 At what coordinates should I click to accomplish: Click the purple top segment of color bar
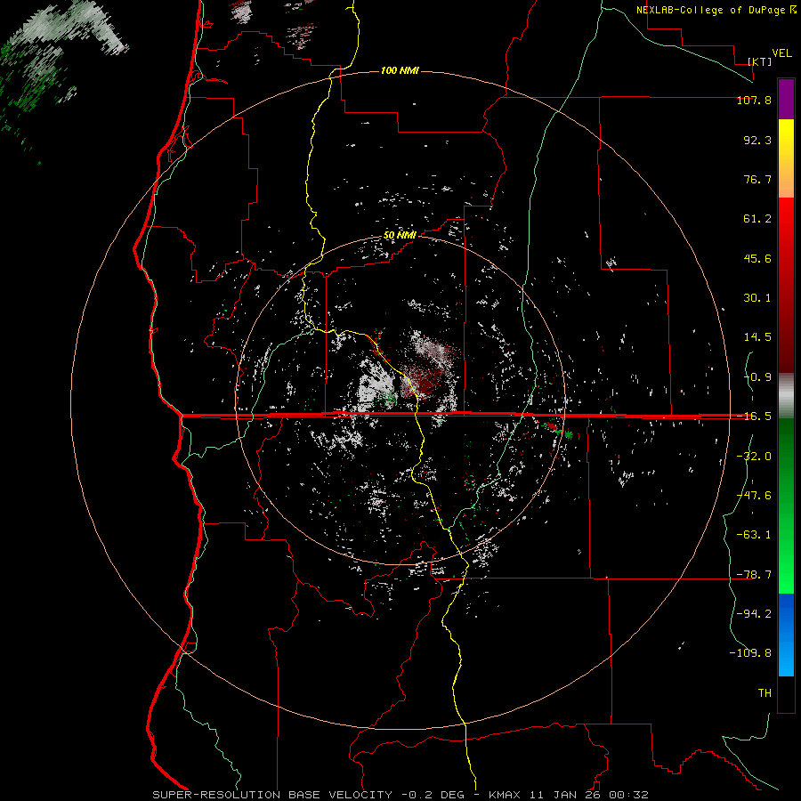(x=786, y=99)
